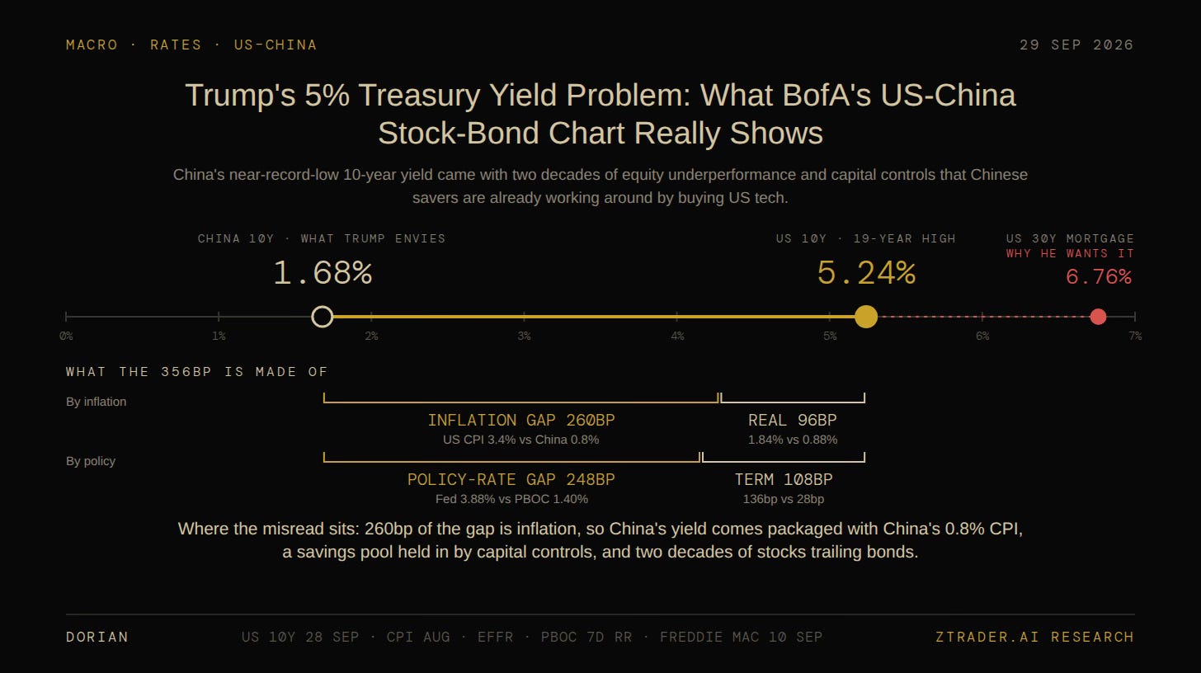Click the 6% tick on yield axis

(982, 336)
